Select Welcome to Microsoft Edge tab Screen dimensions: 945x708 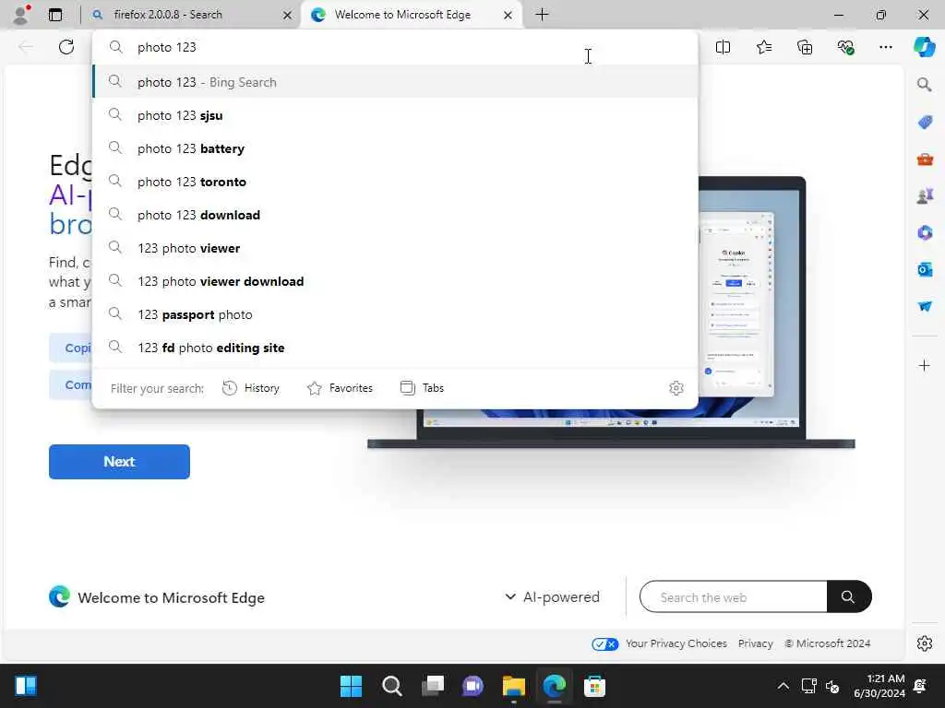412,15
